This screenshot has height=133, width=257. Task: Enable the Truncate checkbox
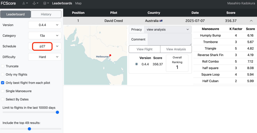3,66
